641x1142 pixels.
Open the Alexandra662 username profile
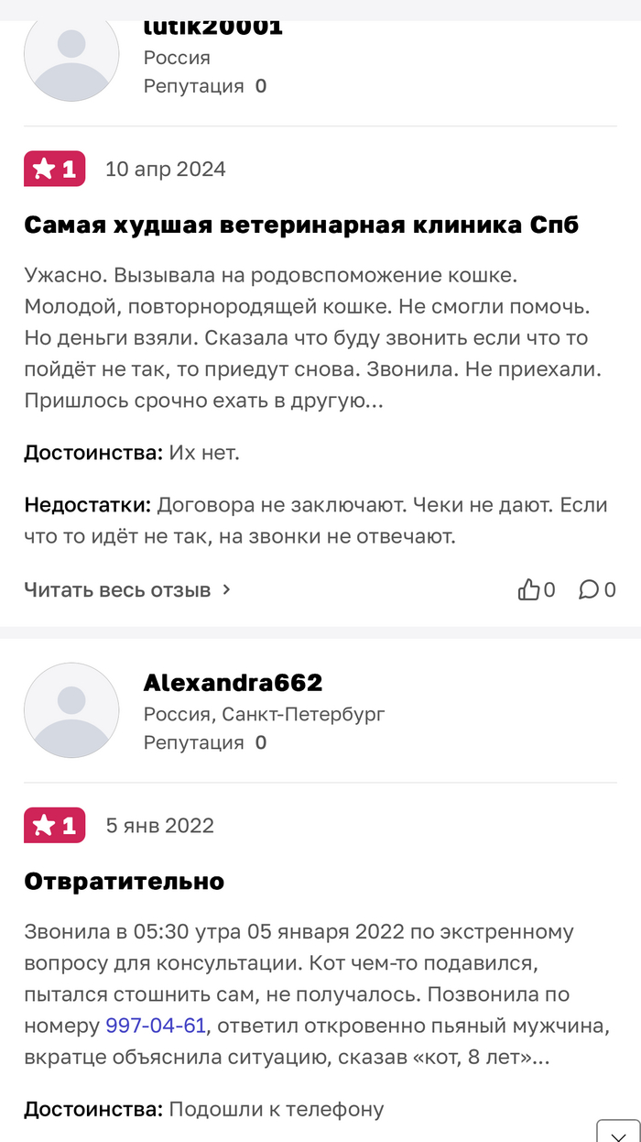pos(233,683)
